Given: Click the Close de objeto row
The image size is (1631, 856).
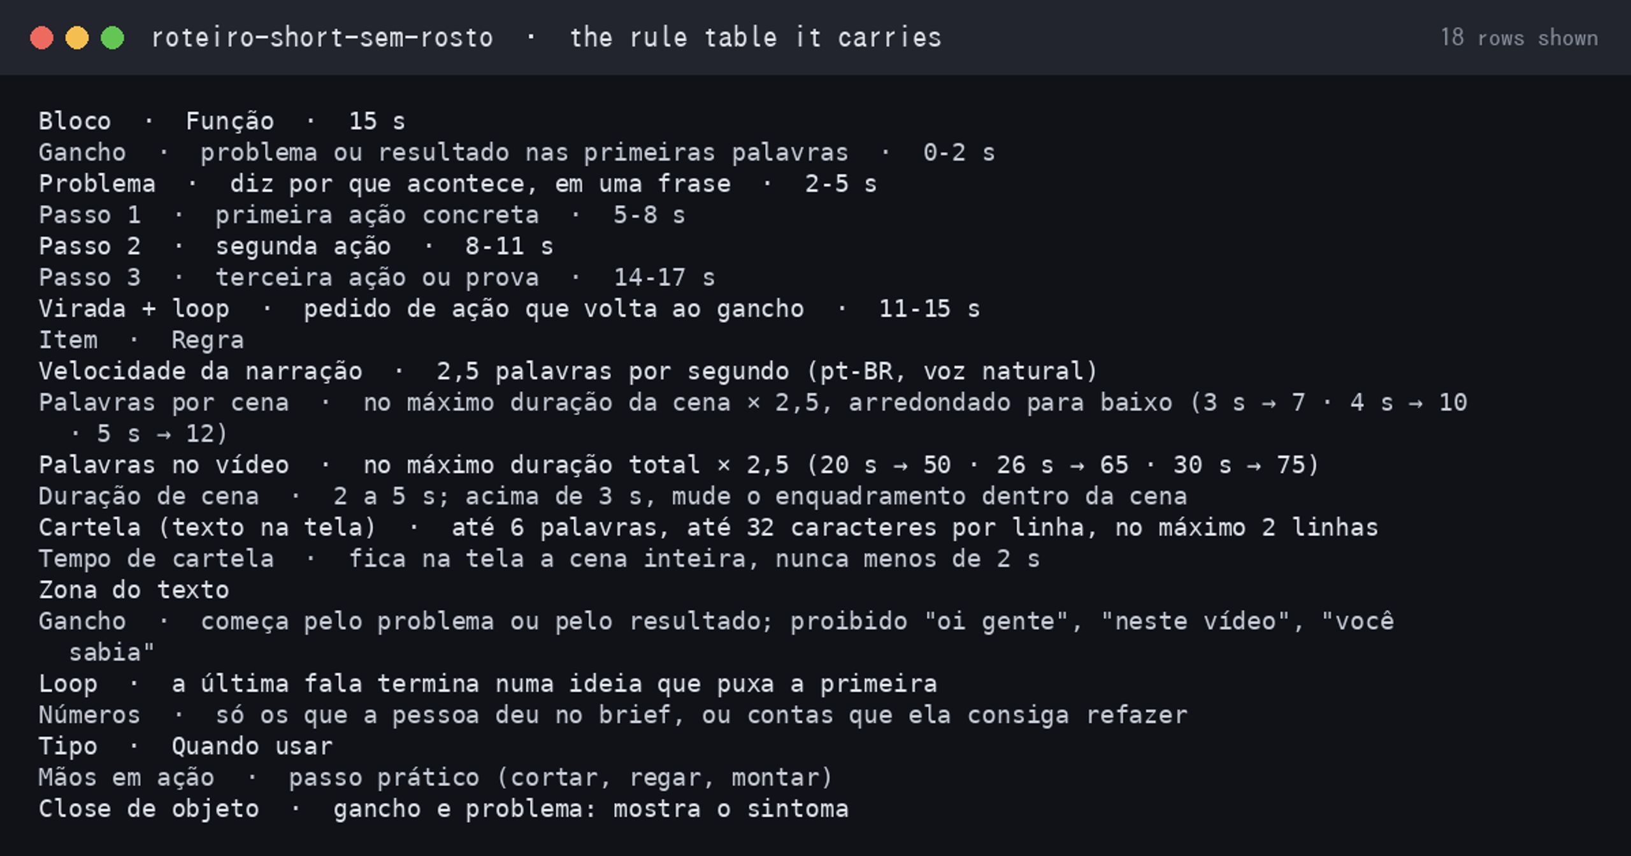Looking at the screenshot, I should pyautogui.click(x=443, y=808).
